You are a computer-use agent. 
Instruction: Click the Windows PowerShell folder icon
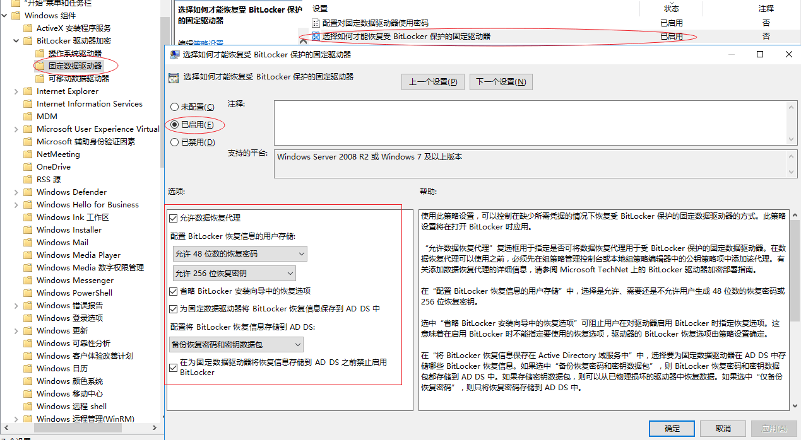(x=29, y=292)
